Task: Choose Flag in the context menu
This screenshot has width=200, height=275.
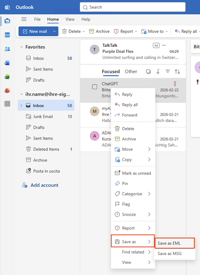Action: [133, 204]
